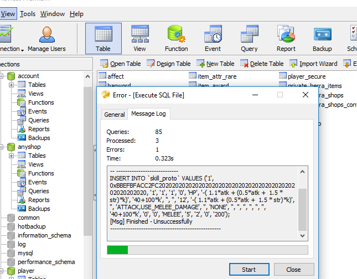
Task: Select Tables under account database
Action: click(37, 85)
